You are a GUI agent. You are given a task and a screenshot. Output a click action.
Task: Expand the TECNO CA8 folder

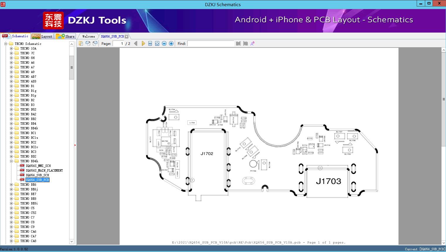pyautogui.click(x=11, y=241)
